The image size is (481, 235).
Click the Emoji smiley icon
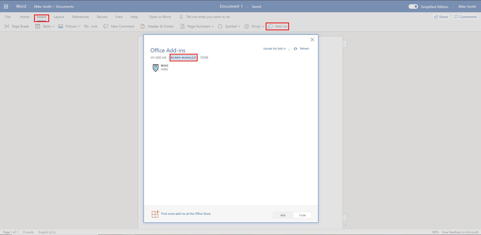point(247,26)
